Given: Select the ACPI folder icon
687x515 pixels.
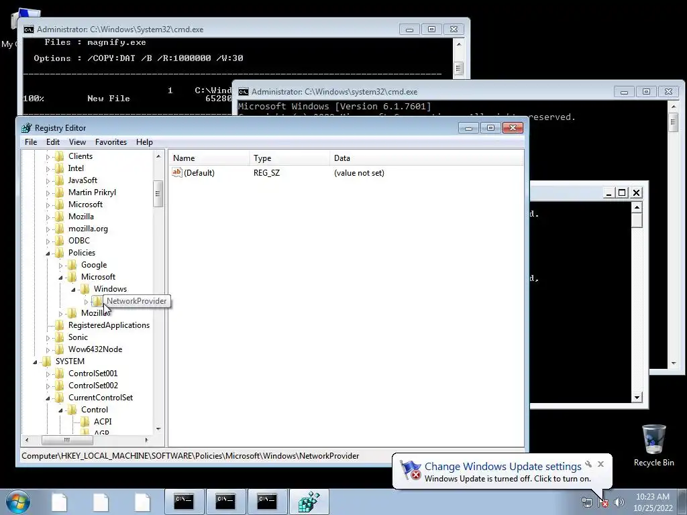Looking at the screenshot, I should tap(85, 421).
